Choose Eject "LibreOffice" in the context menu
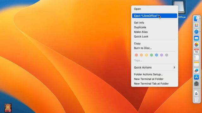The width and height of the screenshot is (202, 113). tap(155, 16)
